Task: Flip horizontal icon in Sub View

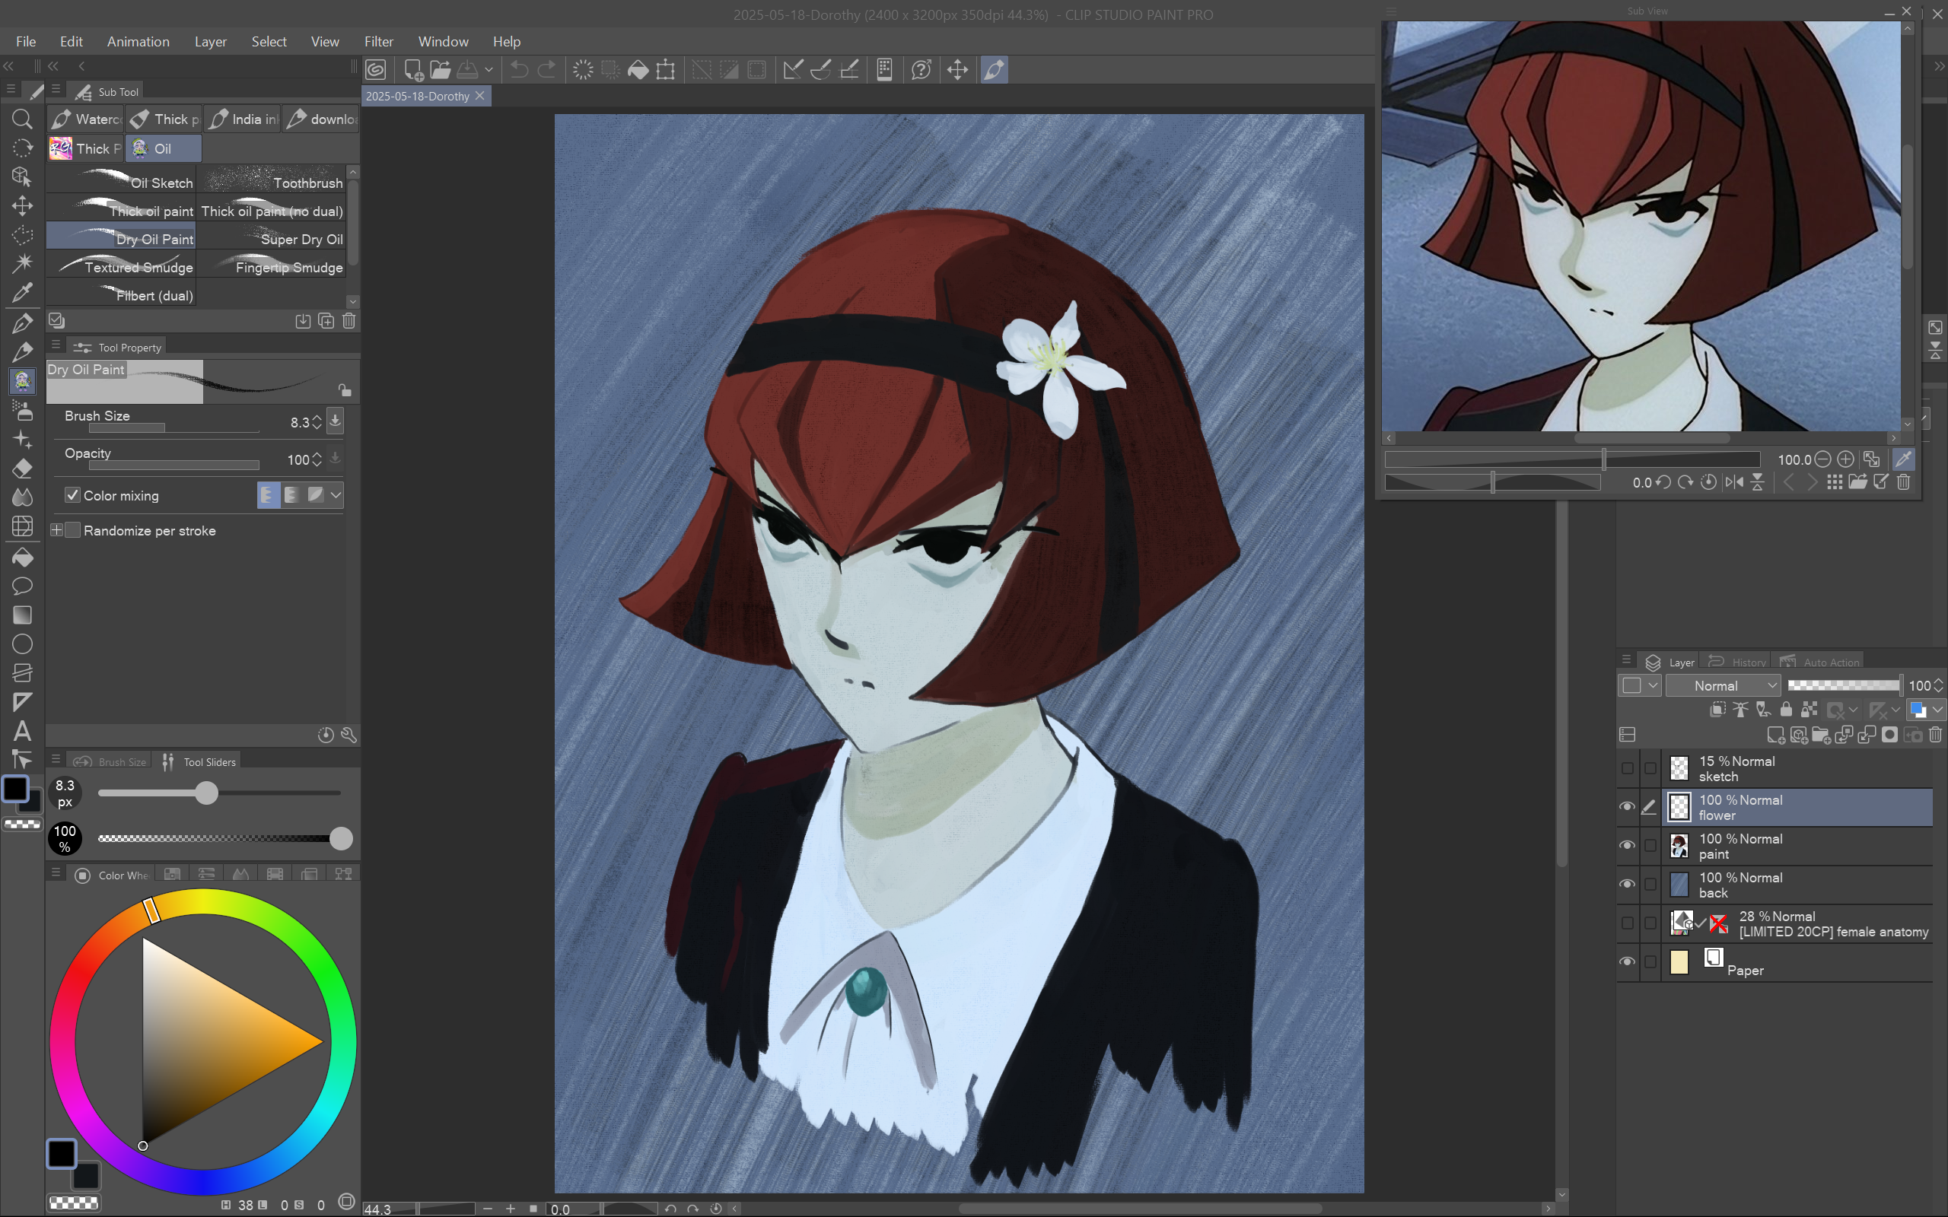Action: (x=1734, y=482)
